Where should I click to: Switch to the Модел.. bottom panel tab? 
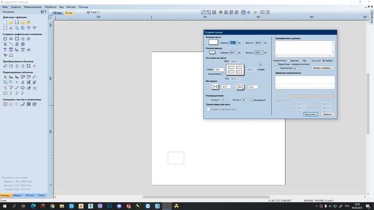[x=18, y=195]
